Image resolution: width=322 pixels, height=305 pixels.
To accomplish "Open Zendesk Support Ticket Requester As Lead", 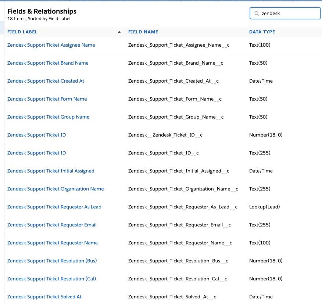I will [x=54, y=207].
